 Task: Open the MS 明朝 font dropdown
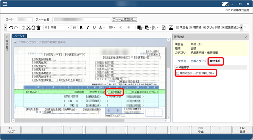(68, 27)
